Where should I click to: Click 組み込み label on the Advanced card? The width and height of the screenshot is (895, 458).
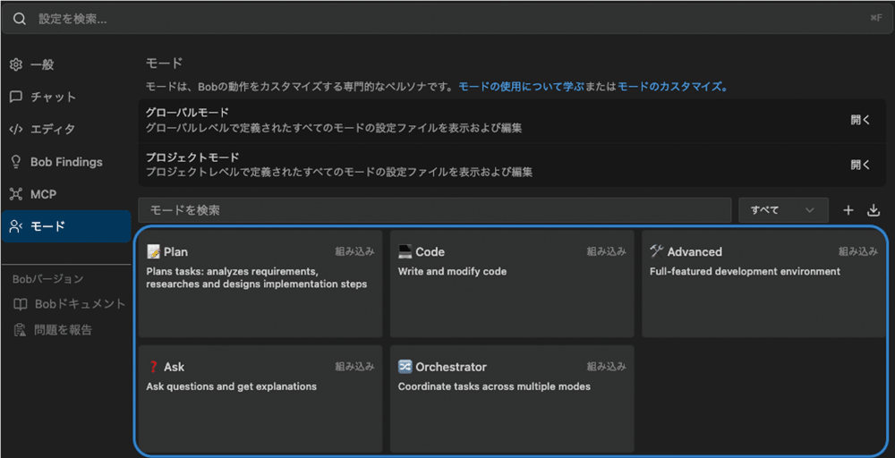click(x=858, y=251)
